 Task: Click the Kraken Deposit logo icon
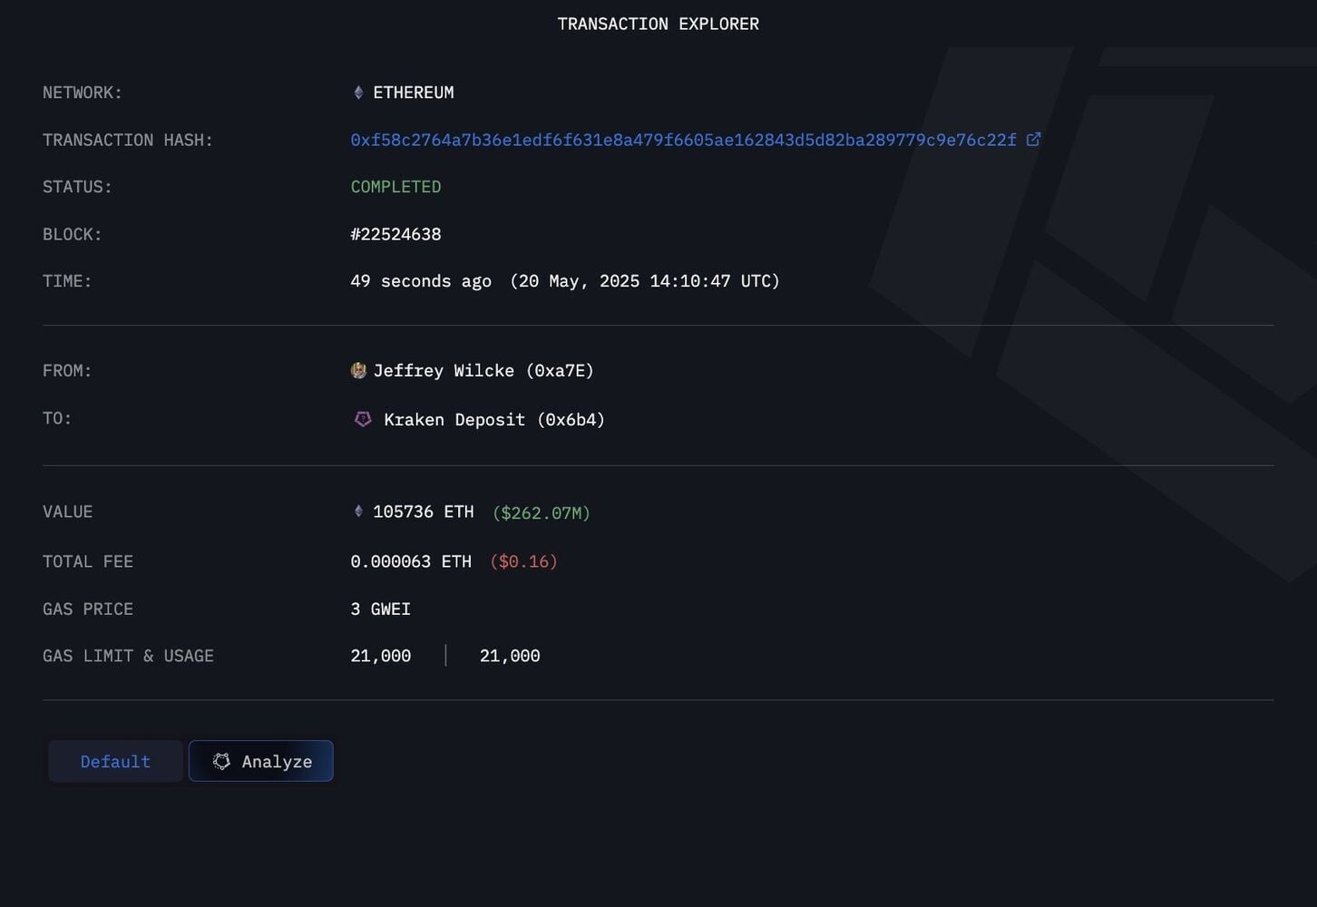(363, 419)
